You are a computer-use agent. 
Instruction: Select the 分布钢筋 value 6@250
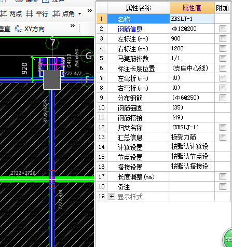[192, 98]
